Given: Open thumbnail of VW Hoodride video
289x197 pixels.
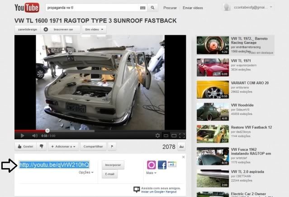Looking at the screenshot, I should pyautogui.click(x=213, y=112).
